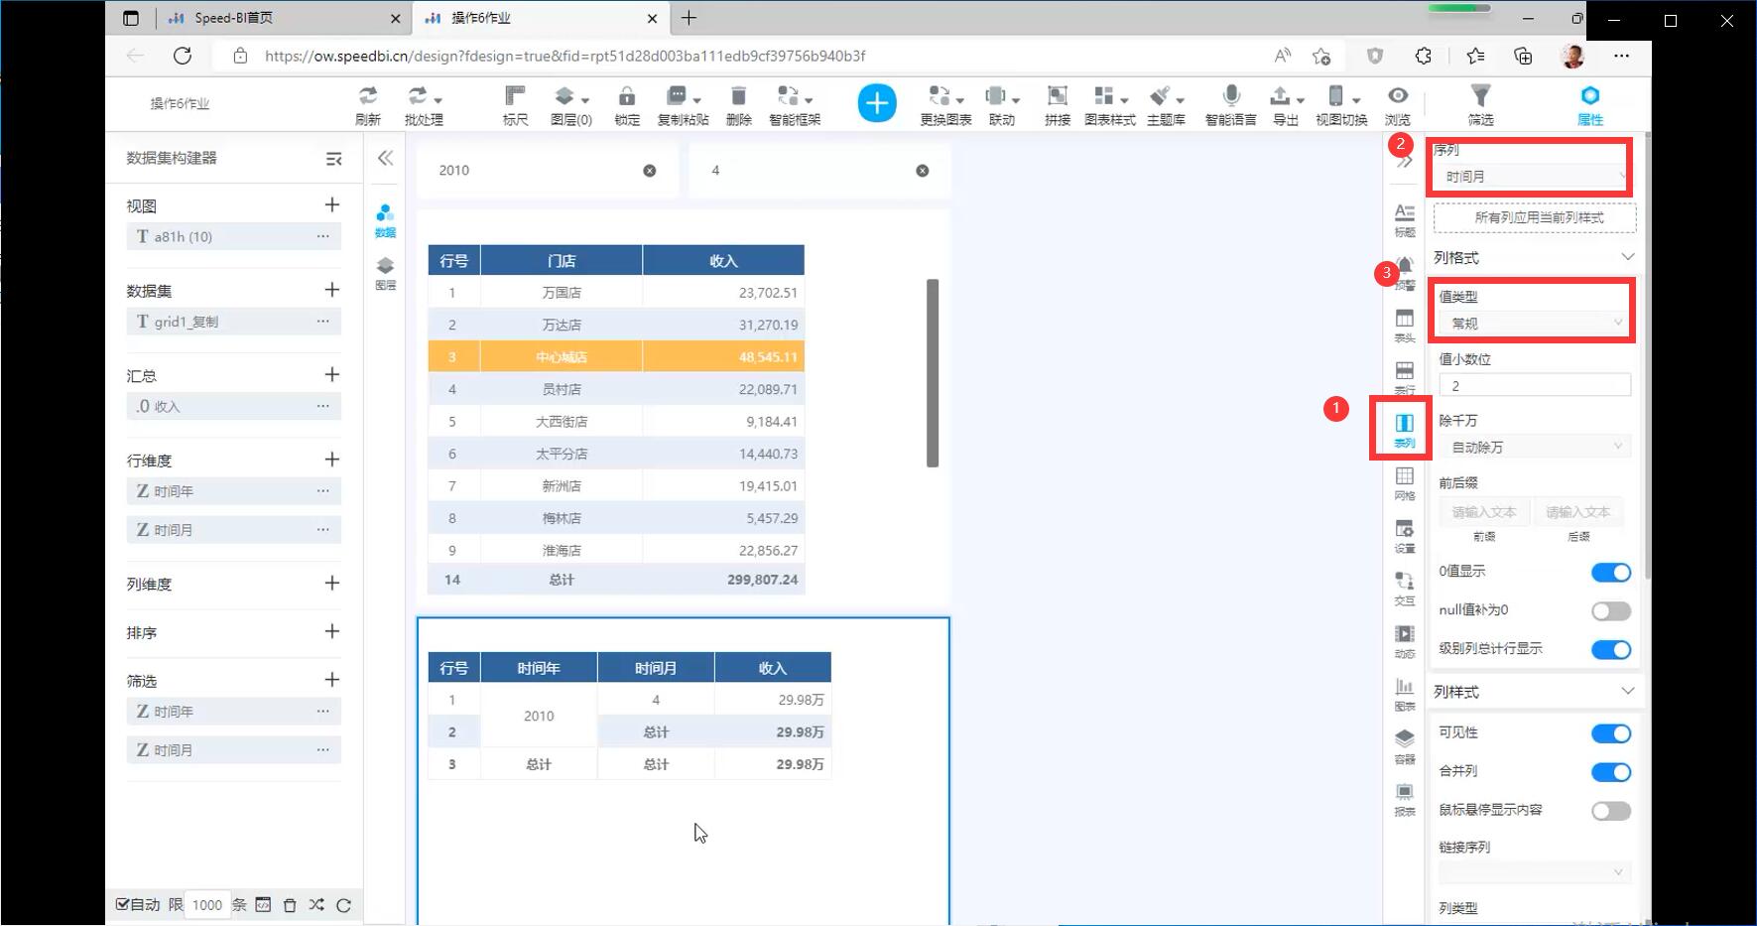
Task: Open the 交互 interaction panel
Action: point(1405,589)
